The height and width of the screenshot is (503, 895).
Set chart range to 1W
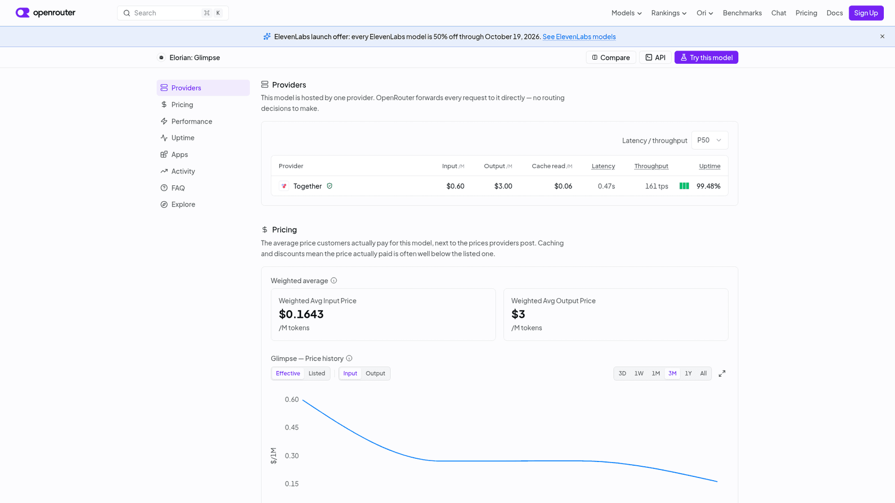[x=639, y=374]
